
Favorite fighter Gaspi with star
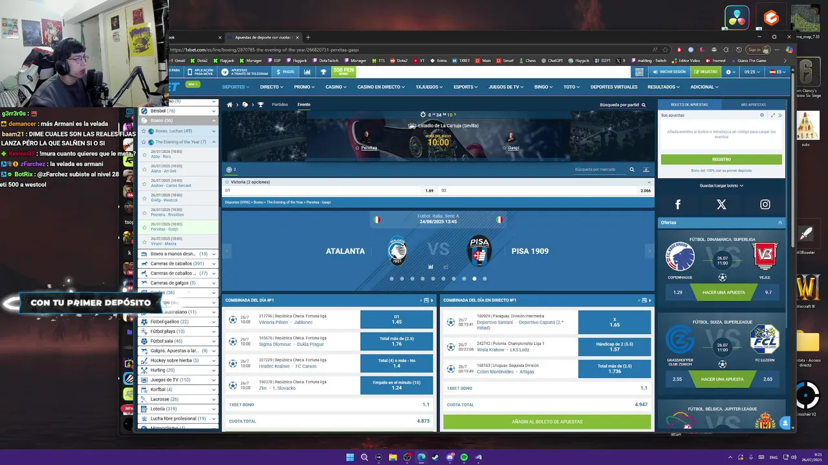[x=505, y=148]
